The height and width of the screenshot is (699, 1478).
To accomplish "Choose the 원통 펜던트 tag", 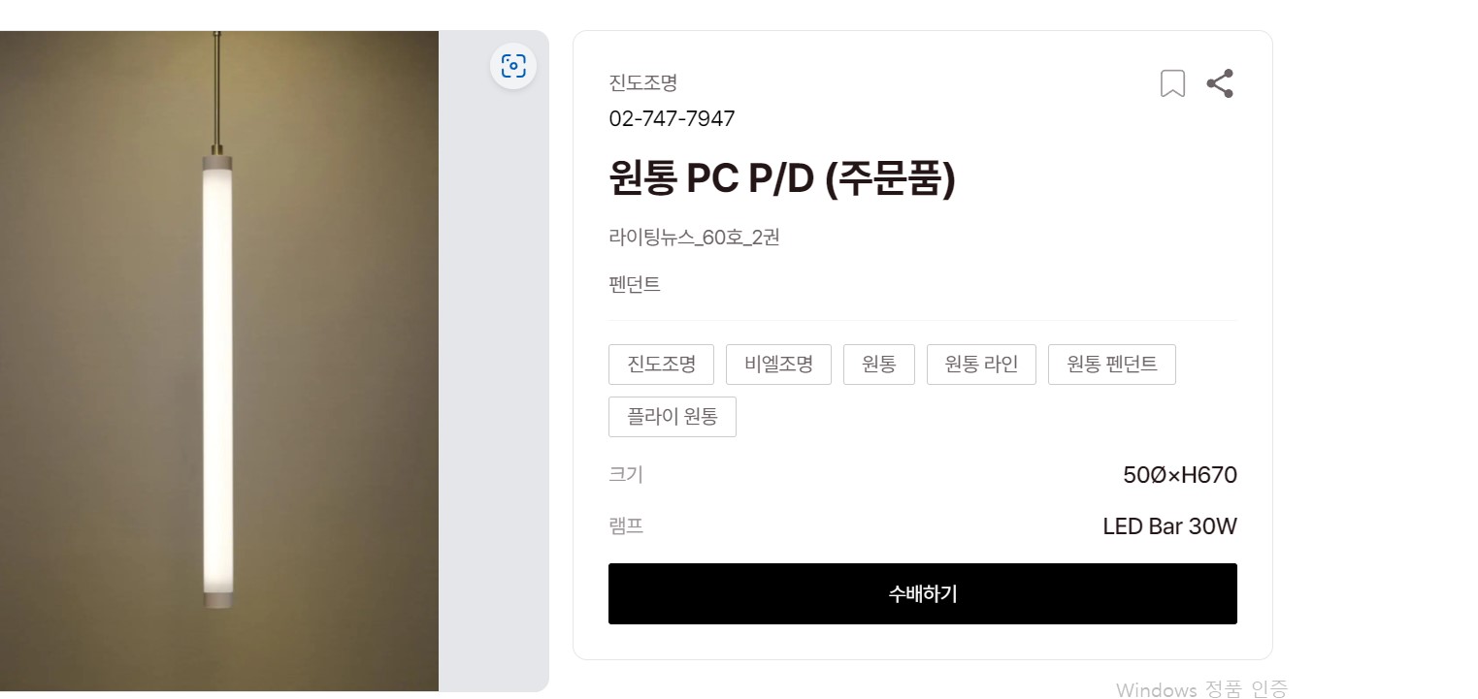I will pyautogui.click(x=1111, y=365).
